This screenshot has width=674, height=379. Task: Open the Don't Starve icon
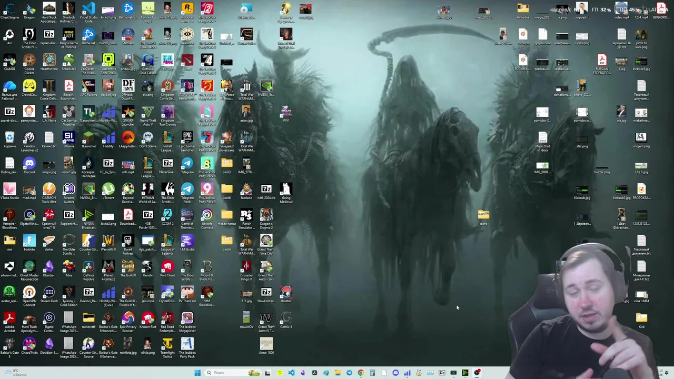click(x=147, y=140)
